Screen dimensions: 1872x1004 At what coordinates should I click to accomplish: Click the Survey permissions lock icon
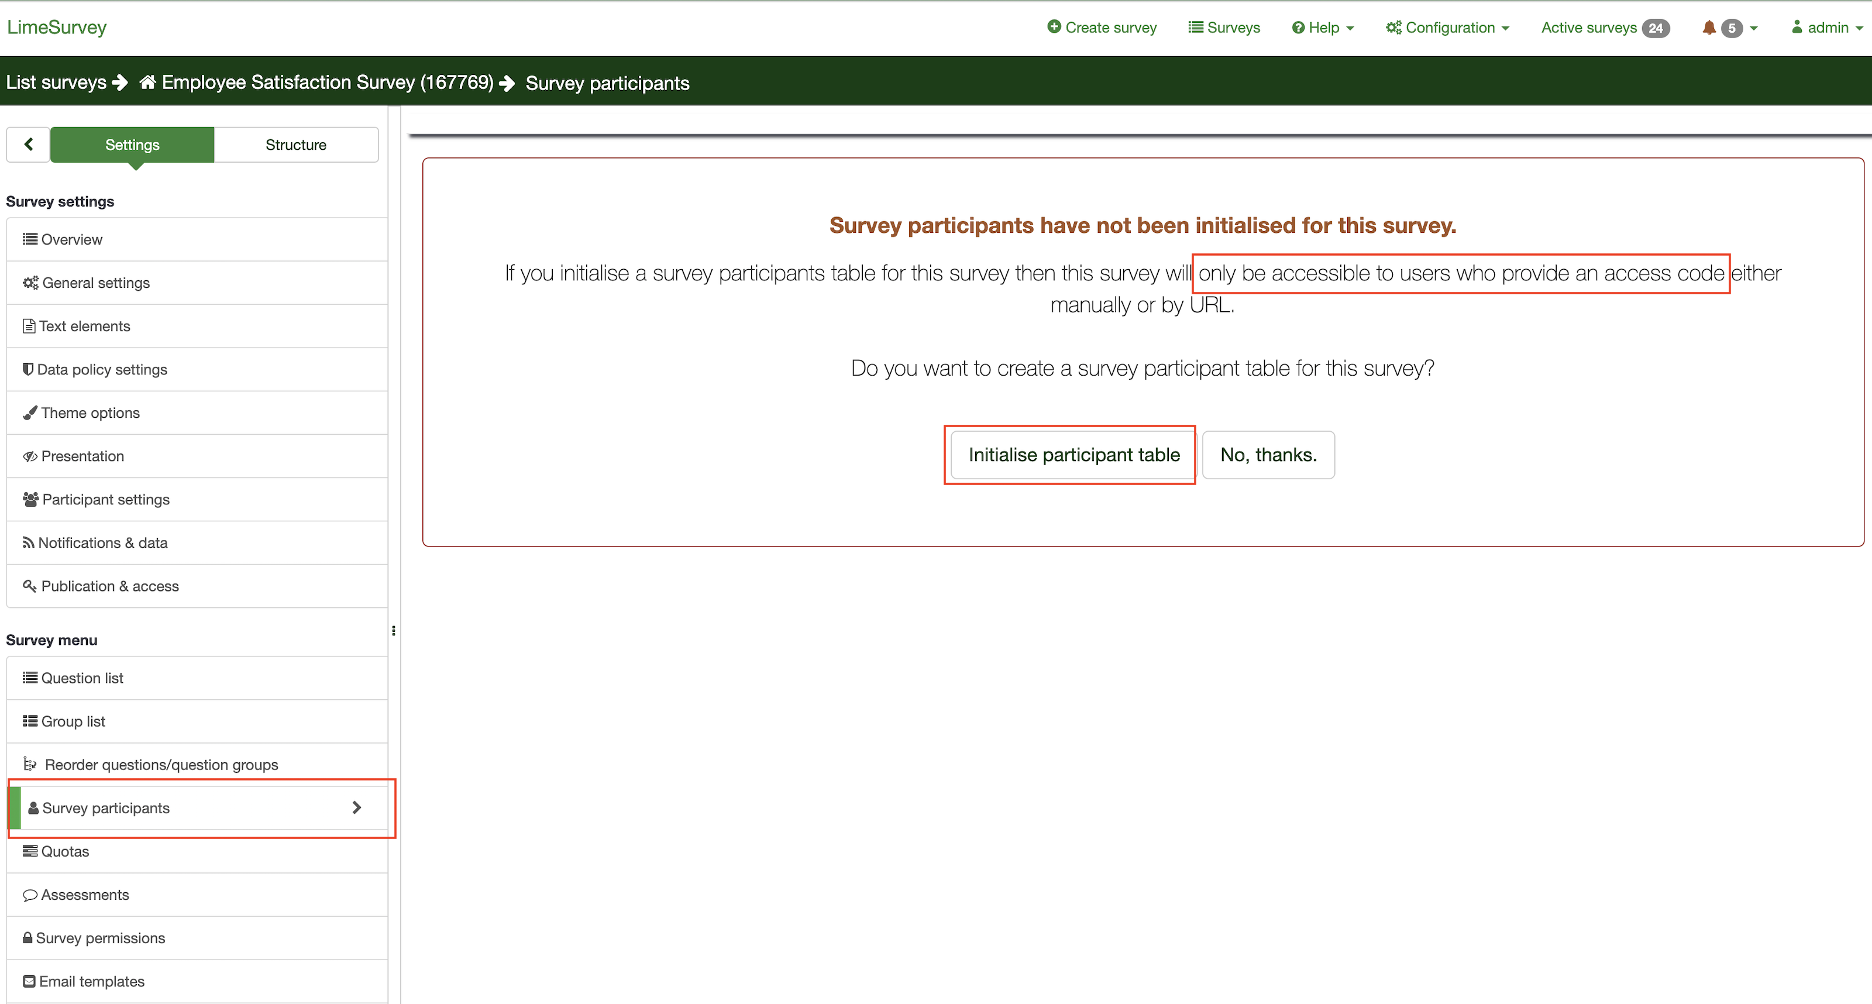pos(27,937)
